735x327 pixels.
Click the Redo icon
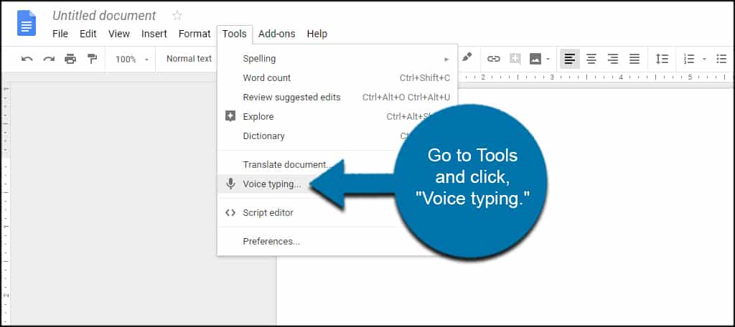[x=49, y=59]
